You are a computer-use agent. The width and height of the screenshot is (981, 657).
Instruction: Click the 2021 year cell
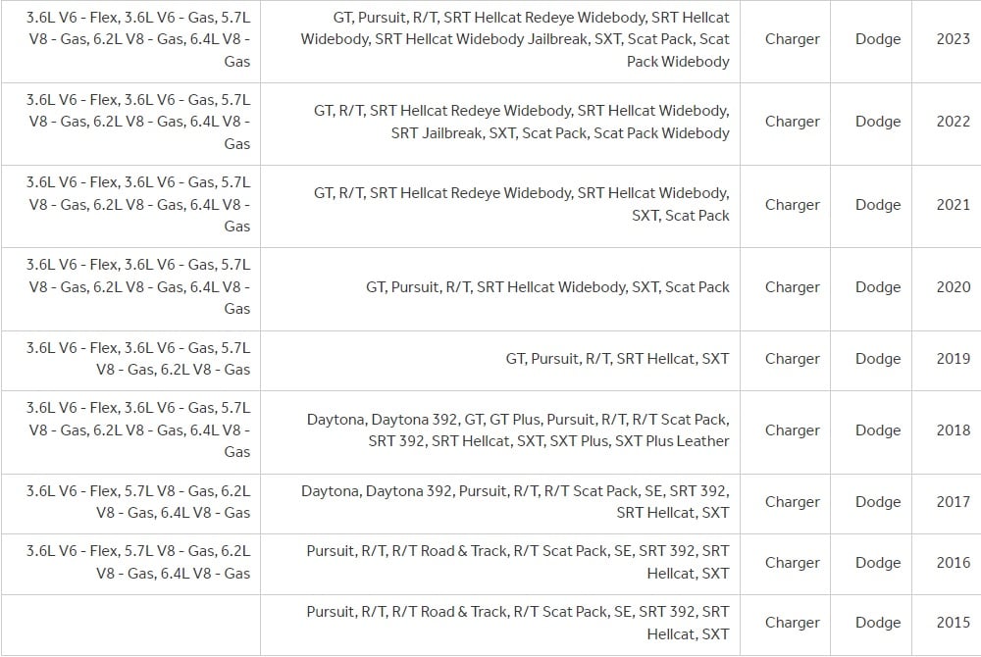coord(953,205)
